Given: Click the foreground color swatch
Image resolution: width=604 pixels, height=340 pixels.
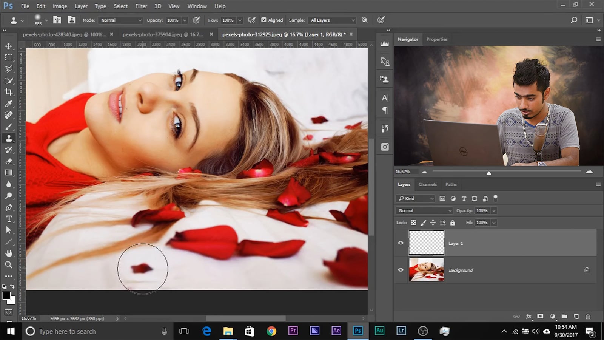Looking at the screenshot, I should pyautogui.click(x=6, y=295).
